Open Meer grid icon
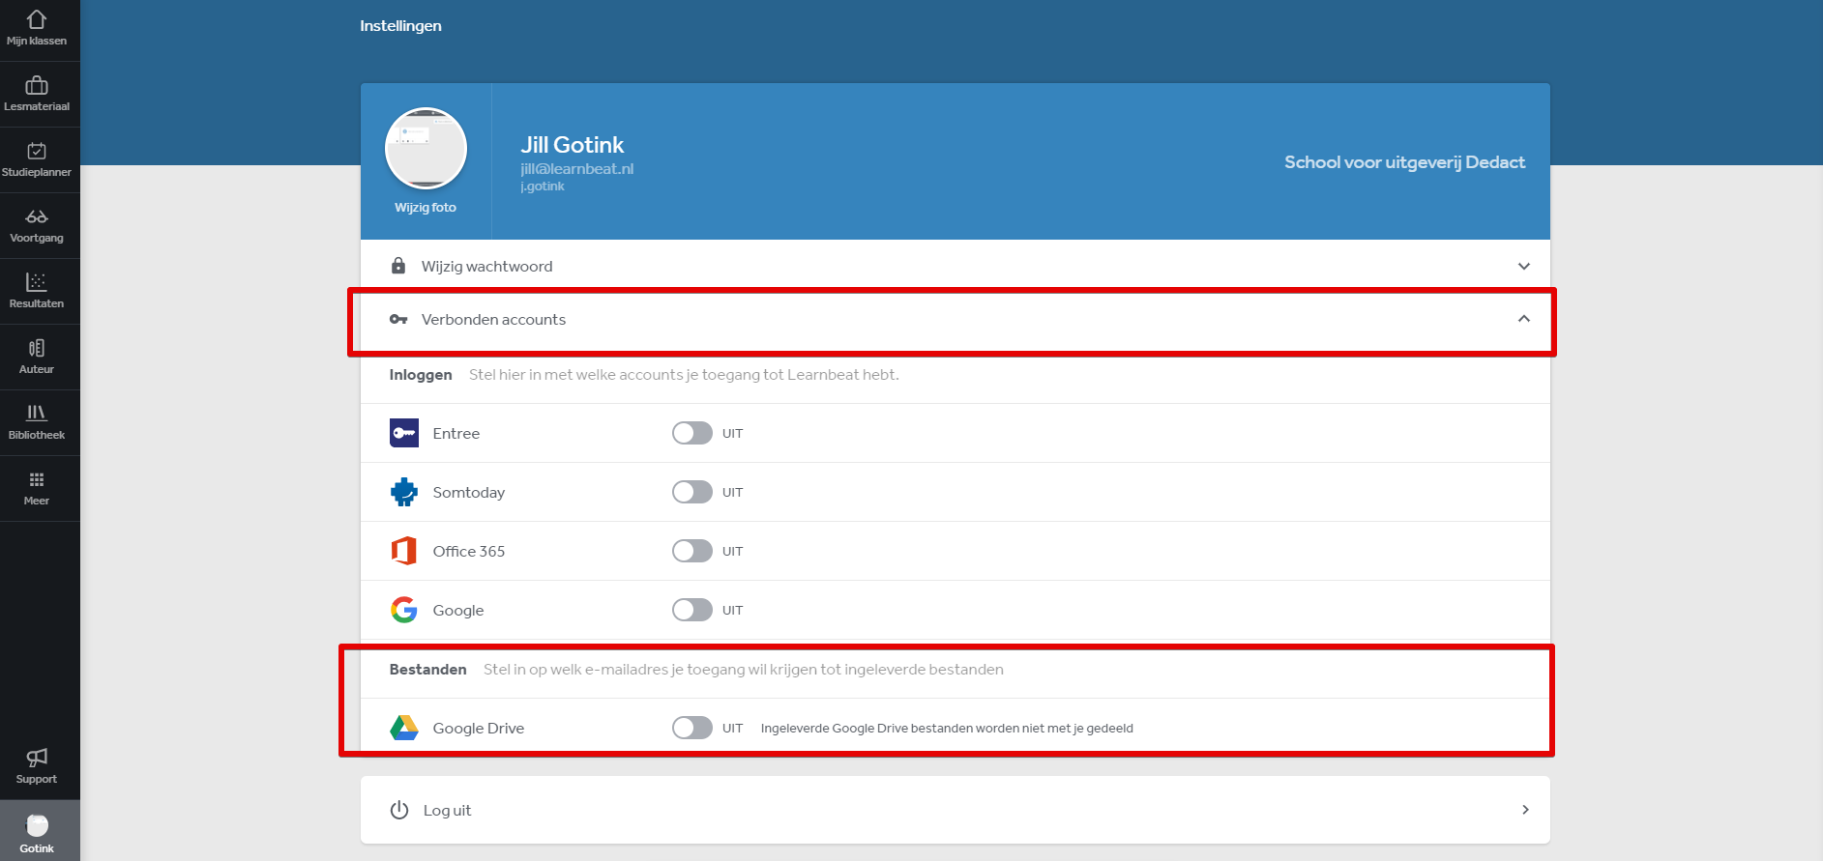 37,480
